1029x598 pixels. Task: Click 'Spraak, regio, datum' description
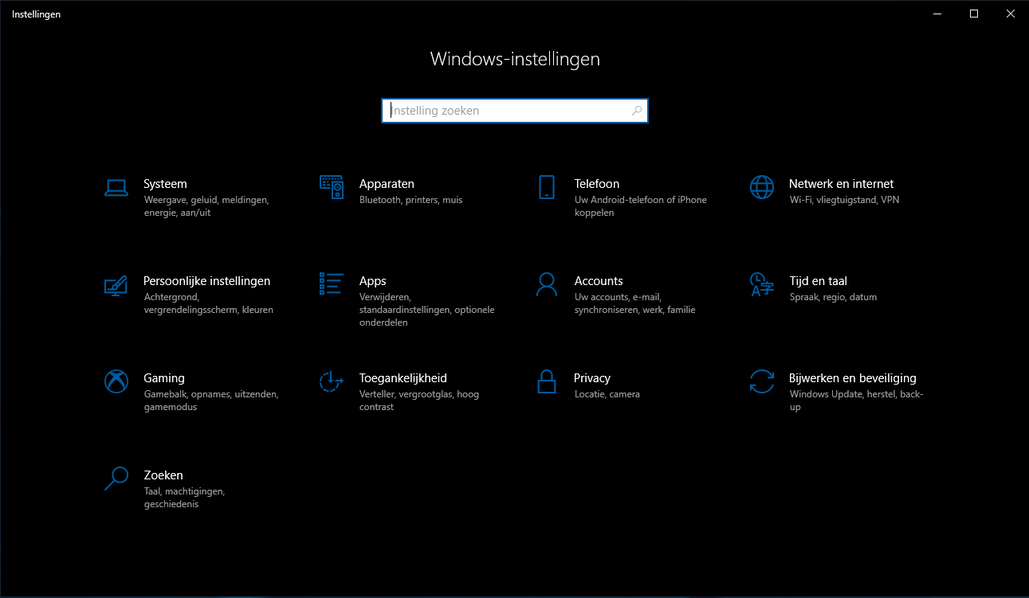833,297
